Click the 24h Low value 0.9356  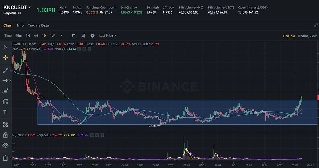[x=168, y=12]
